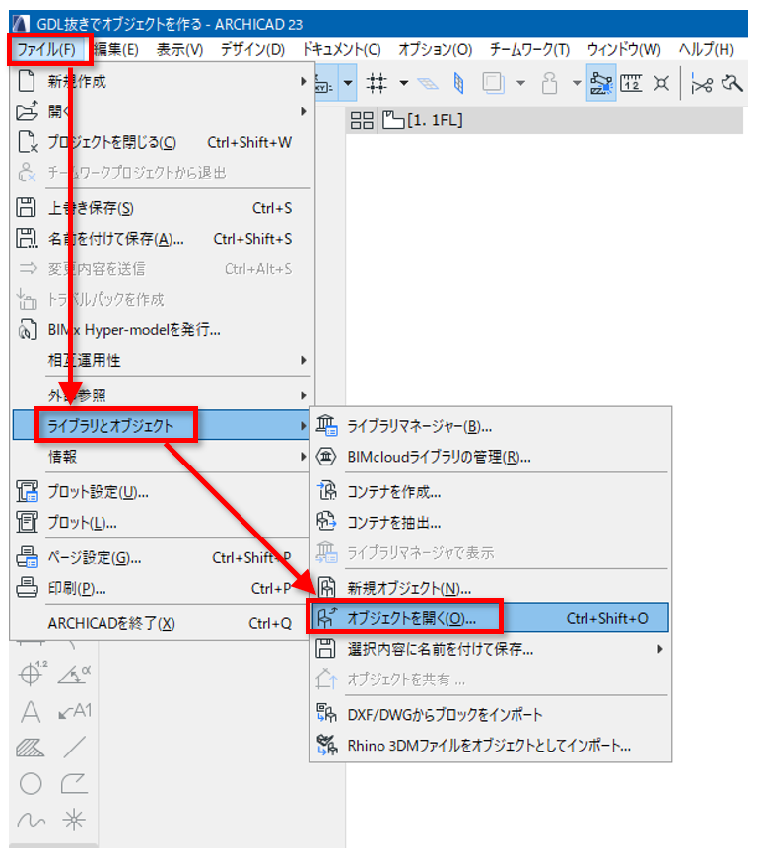Choose プロット設定(U)...

point(162,492)
